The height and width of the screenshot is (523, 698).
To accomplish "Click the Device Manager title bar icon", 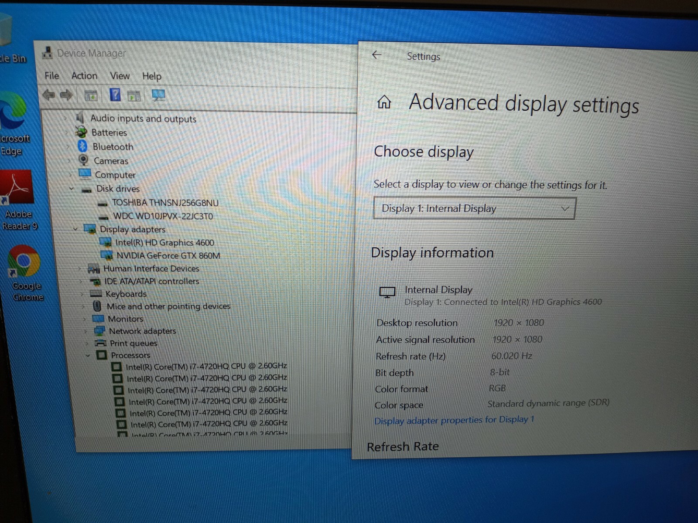I will click(47, 53).
